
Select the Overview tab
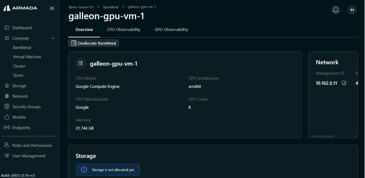click(x=84, y=30)
